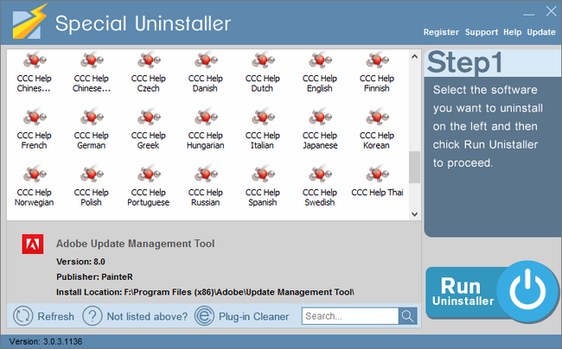Click the Adobe logo icon in details
Image resolution: width=562 pixels, height=349 pixels.
(33, 244)
